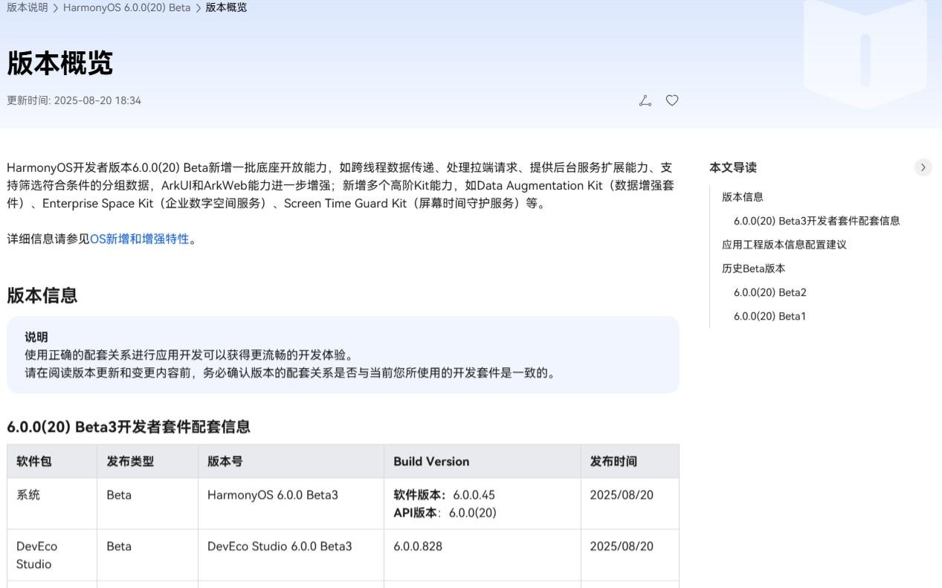The width and height of the screenshot is (942, 588).
Task: Click the heart favorite icon
Action: click(672, 100)
